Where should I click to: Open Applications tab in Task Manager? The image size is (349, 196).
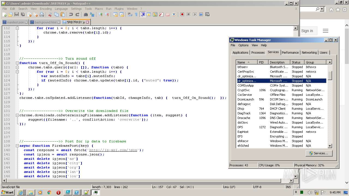click(240, 53)
